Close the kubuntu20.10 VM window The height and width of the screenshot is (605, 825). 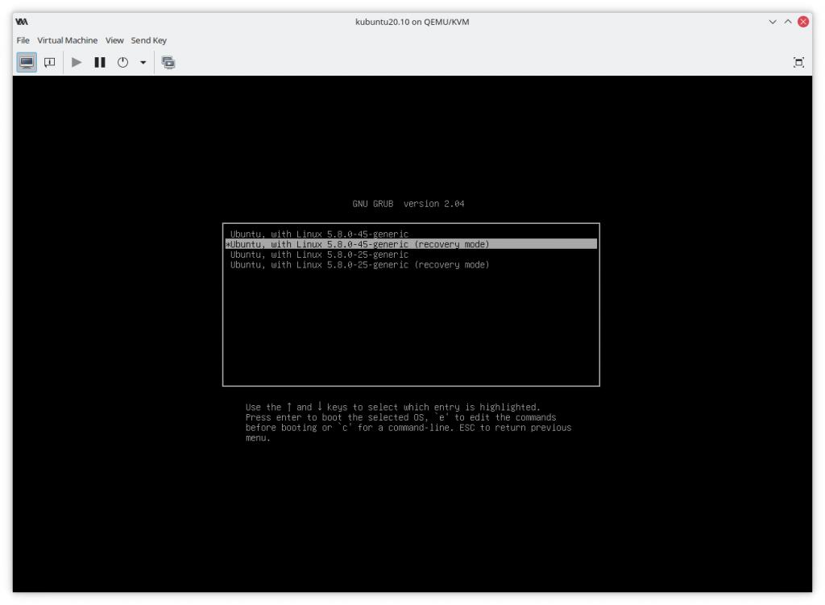[x=803, y=22]
